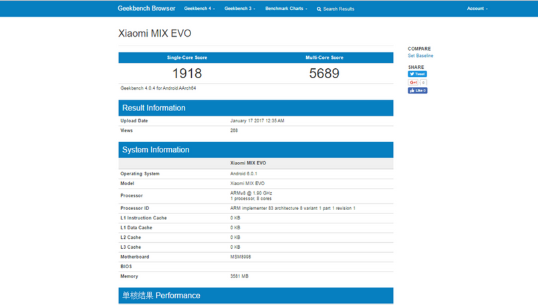Select the Processor ID ARM implementer value
The height and width of the screenshot is (305, 538).
pyautogui.click(x=293, y=208)
